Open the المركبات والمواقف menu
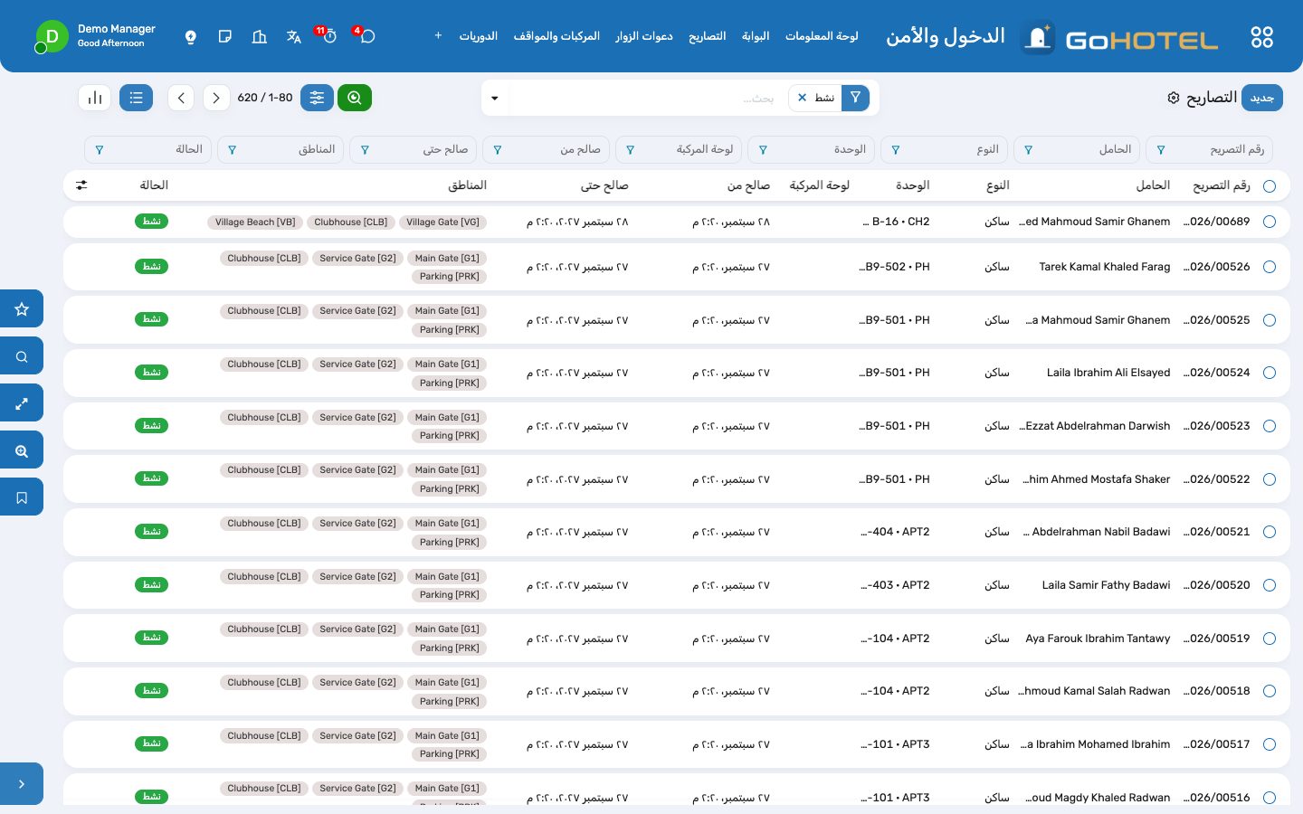1303x814 pixels. (x=556, y=36)
